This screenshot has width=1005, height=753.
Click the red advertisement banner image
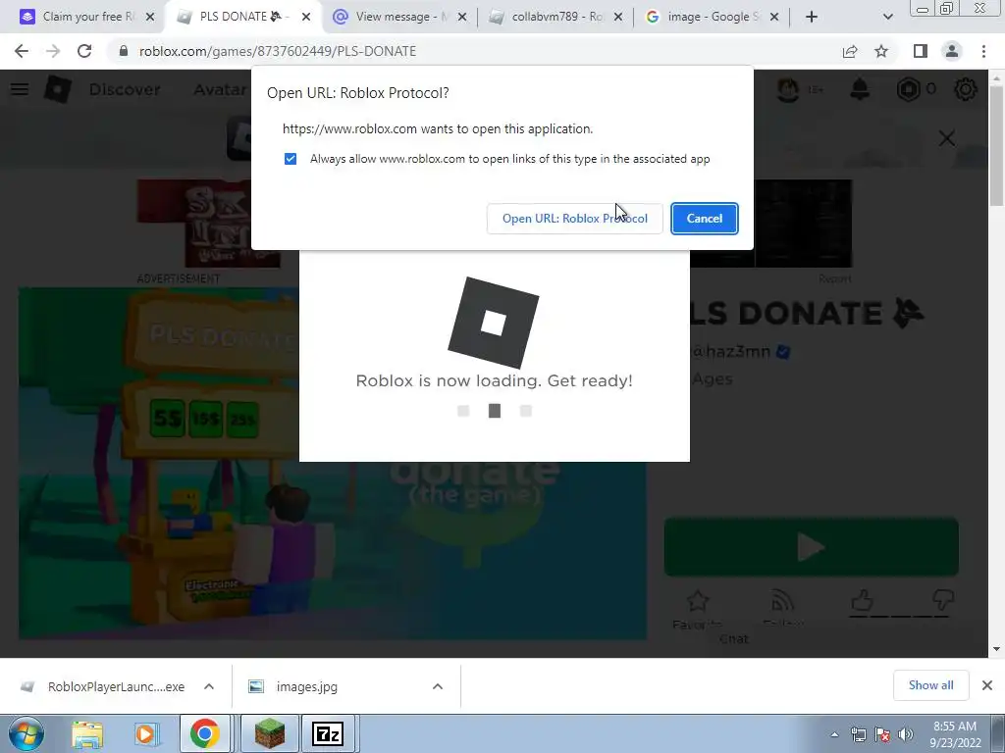click(208, 223)
